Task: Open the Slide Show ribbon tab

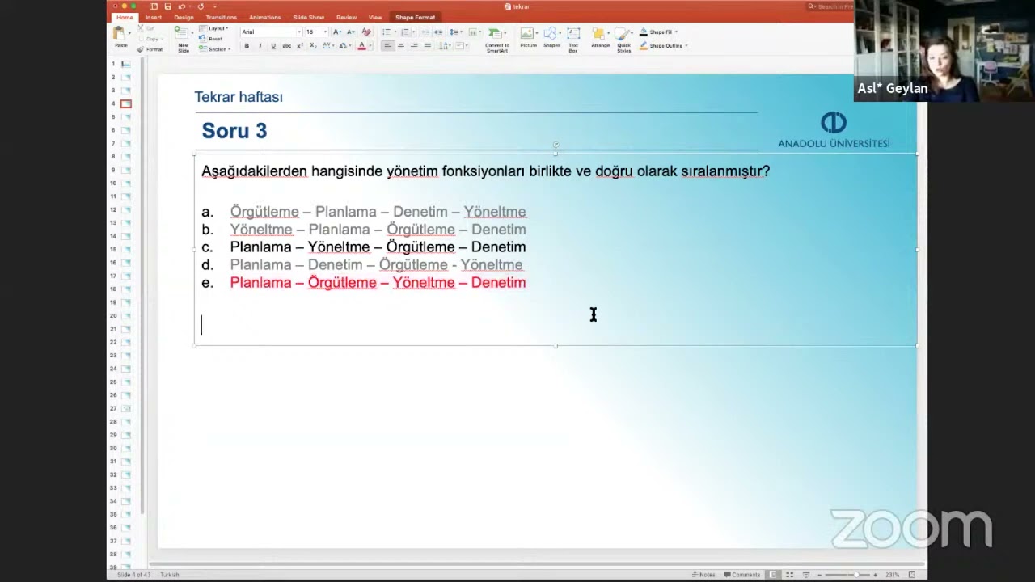Action: (308, 18)
